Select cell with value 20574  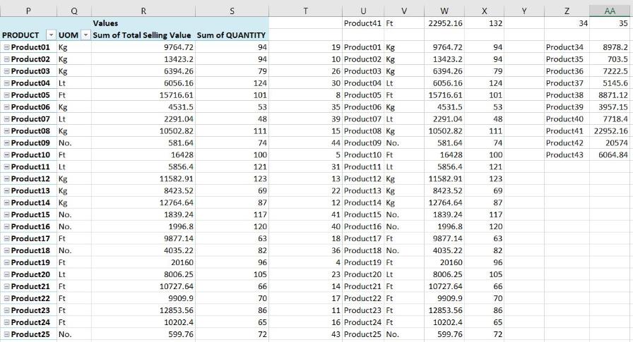(610, 143)
